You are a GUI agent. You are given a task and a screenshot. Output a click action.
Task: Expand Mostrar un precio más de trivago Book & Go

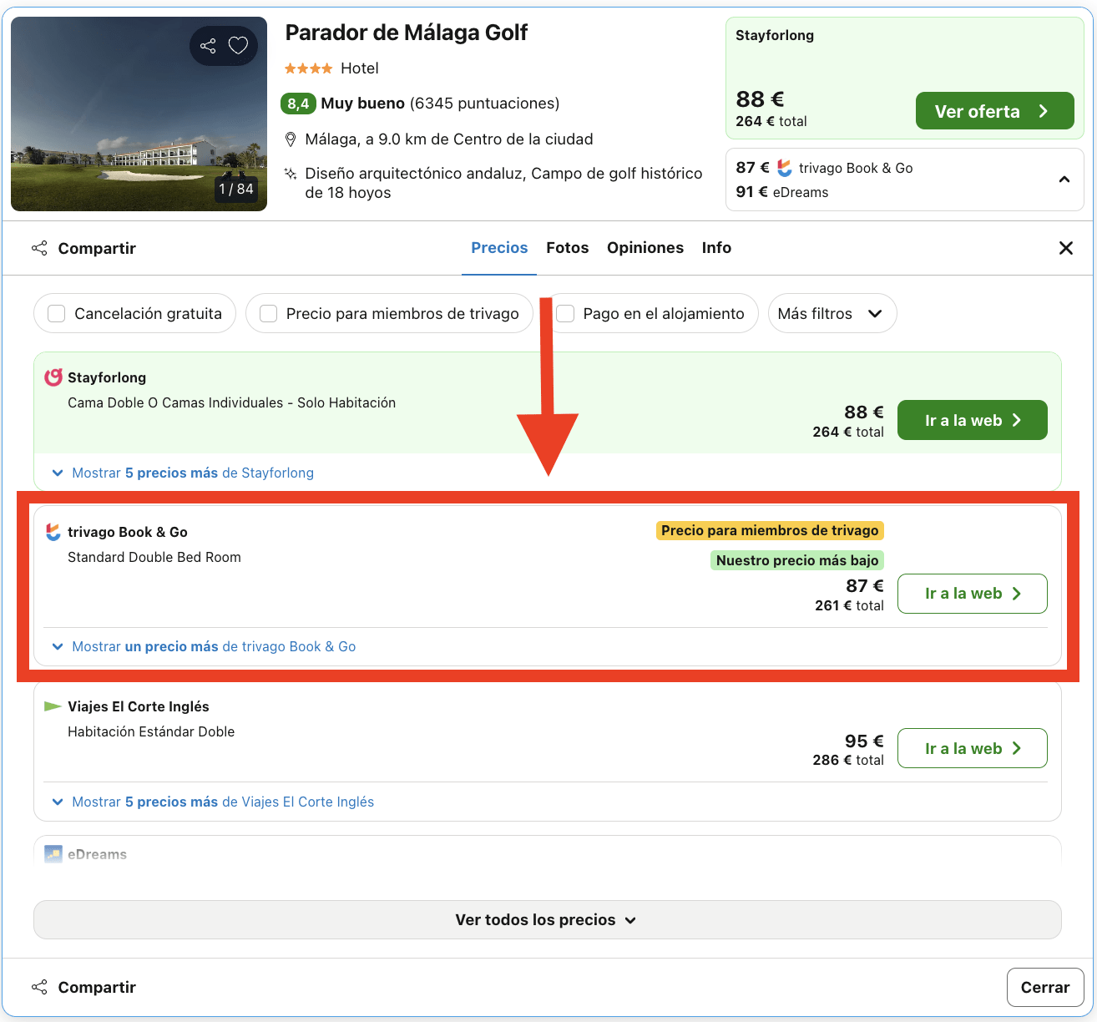[204, 646]
